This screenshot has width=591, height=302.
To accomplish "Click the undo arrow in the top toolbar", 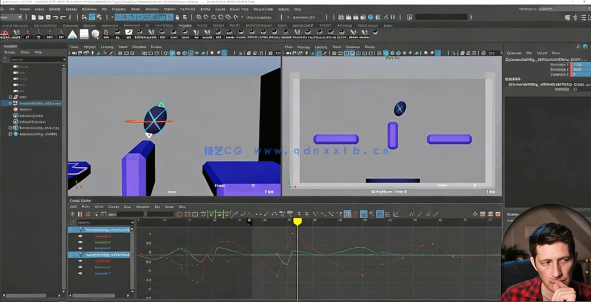I will pyautogui.click(x=55, y=18).
